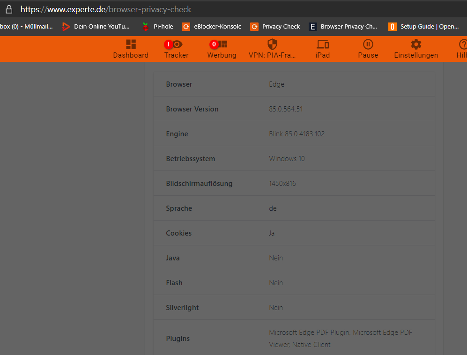The width and height of the screenshot is (467, 355).
Task: Open the Privacy Check bookmark icon
Action: click(254, 27)
